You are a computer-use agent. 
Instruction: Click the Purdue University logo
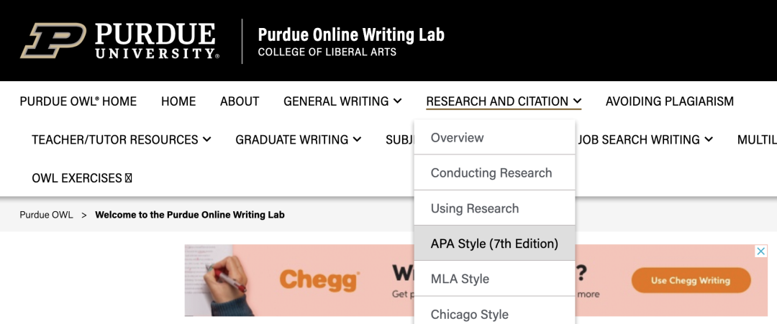click(119, 40)
